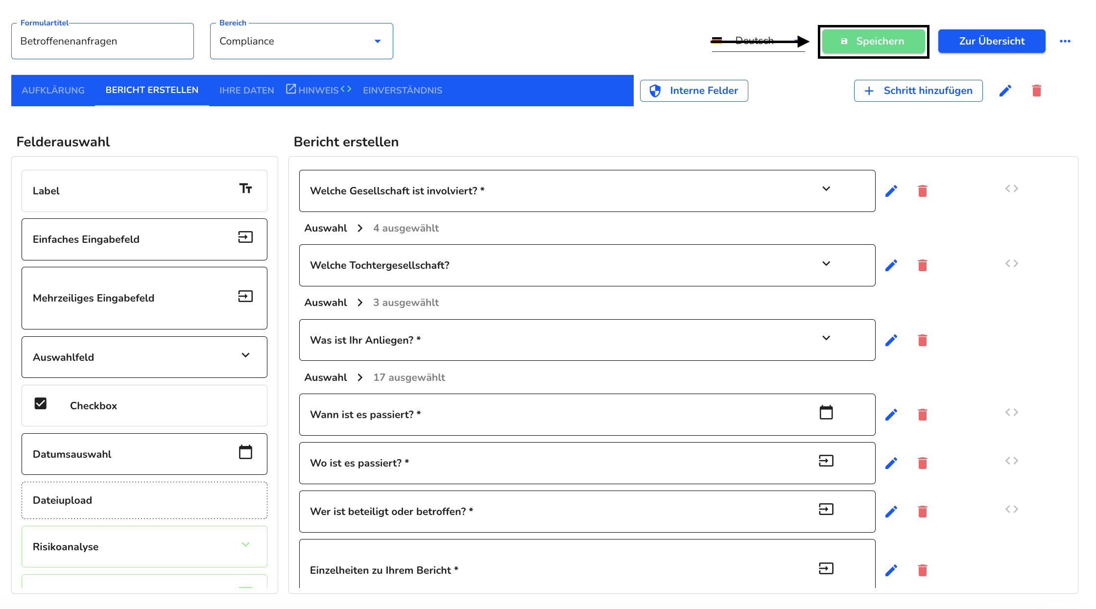Open Interne Felder
Image resolution: width=1096 pixels, height=609 pixels.
694,91
